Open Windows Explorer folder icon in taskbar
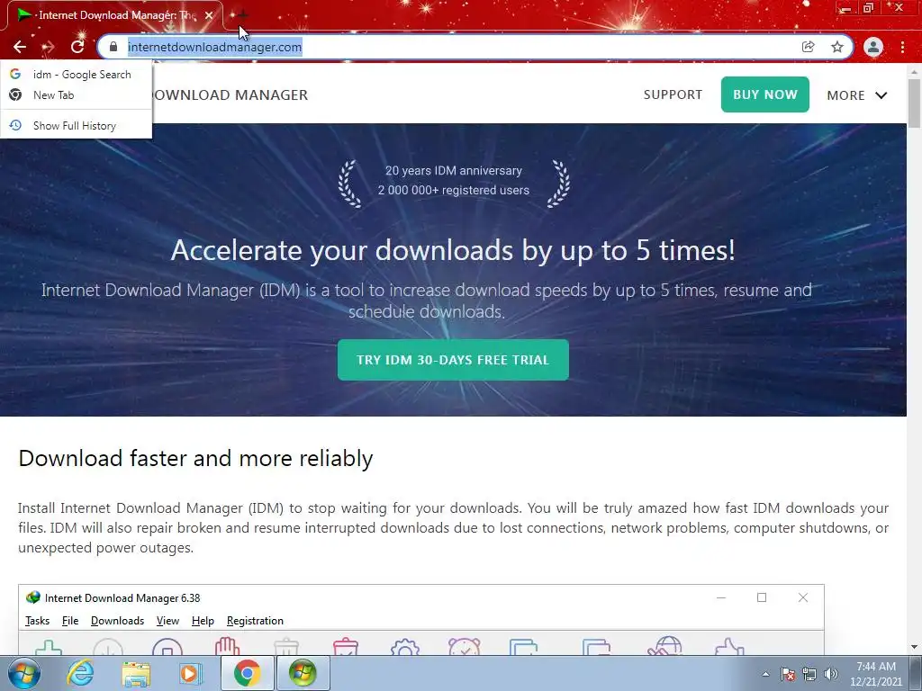 coord(136,673)
